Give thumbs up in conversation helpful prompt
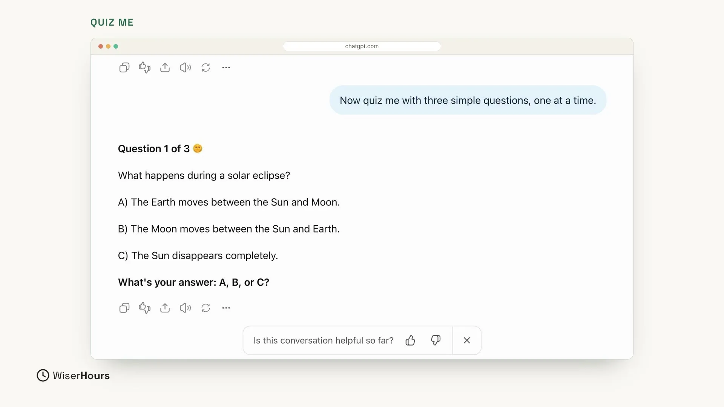Image resolution: width=724 pixels, height=407 pixels. click(x=410, y=340)
